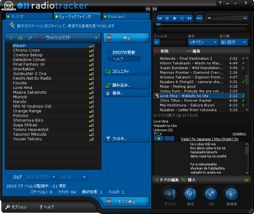Switch to the Music Finder tab
This screenshot has width=254, height=214.
[78, 16]
